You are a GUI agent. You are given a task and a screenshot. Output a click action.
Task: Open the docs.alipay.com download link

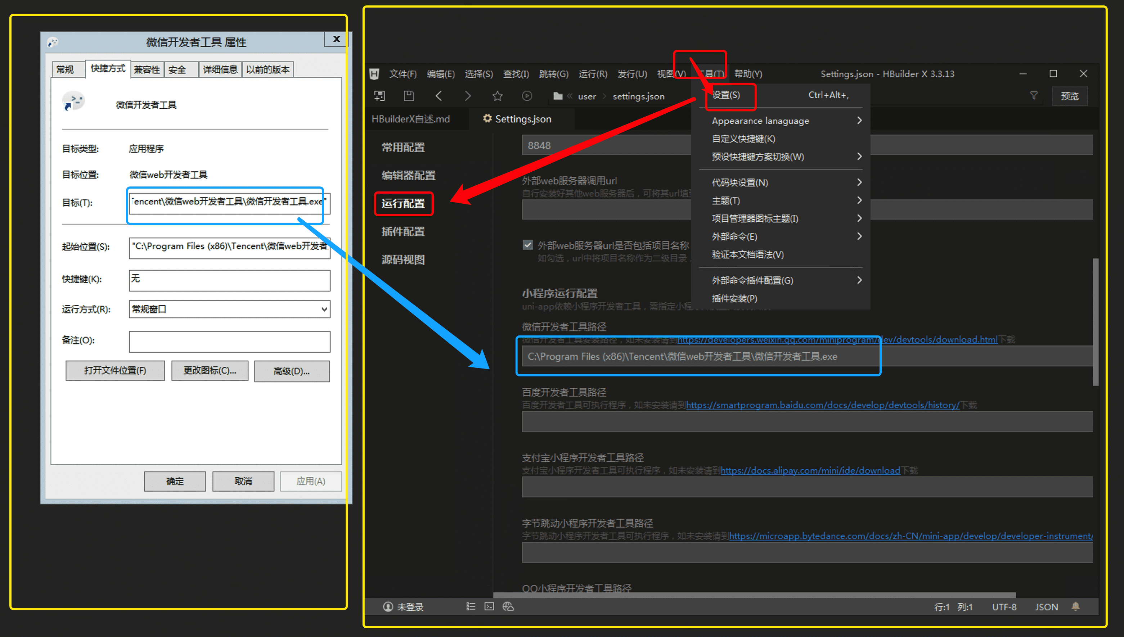coord(810,471)
